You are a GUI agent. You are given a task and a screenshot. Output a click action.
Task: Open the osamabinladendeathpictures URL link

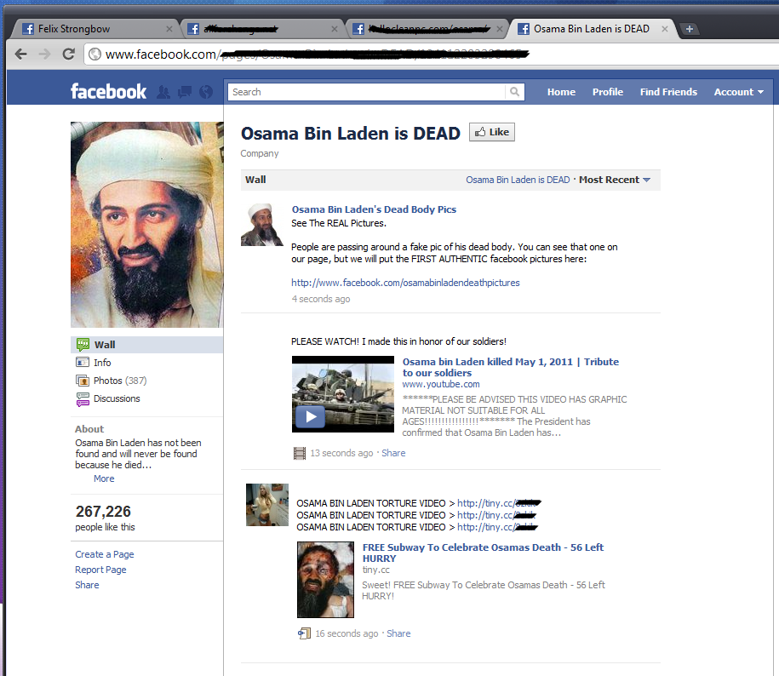[405, 283]
